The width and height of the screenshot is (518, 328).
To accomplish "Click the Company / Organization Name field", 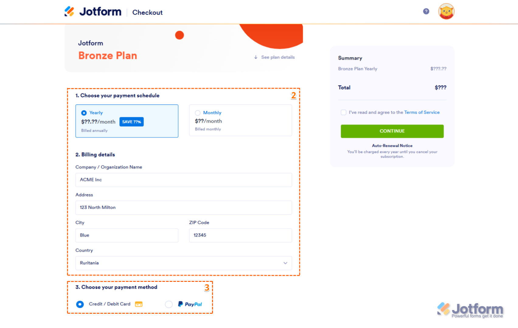I will click(x=183, y=180).
